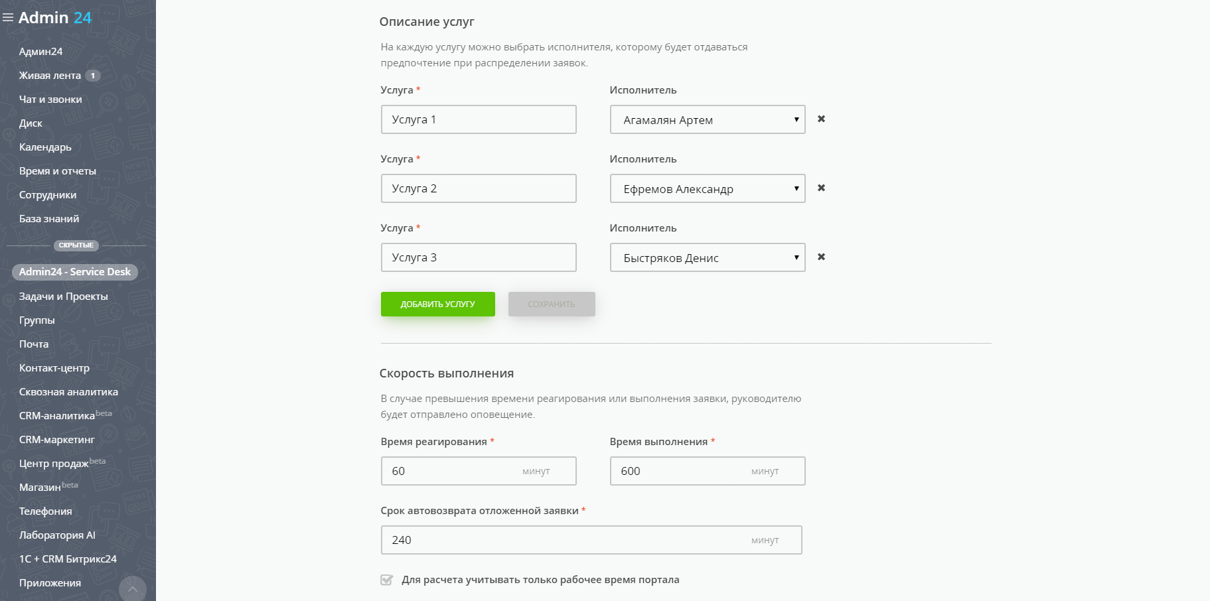Click the Время реагирования field showing 60
Viewport: 1210px width, 601px height.
(x=451, y=471)
